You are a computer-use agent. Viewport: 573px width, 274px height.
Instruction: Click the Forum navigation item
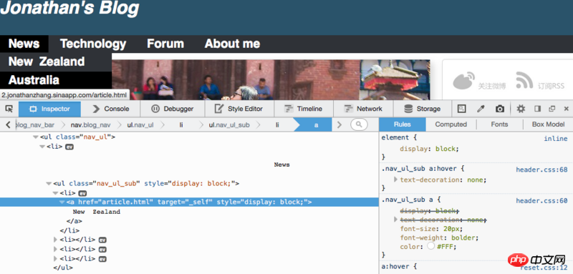[x=165, y=44]
